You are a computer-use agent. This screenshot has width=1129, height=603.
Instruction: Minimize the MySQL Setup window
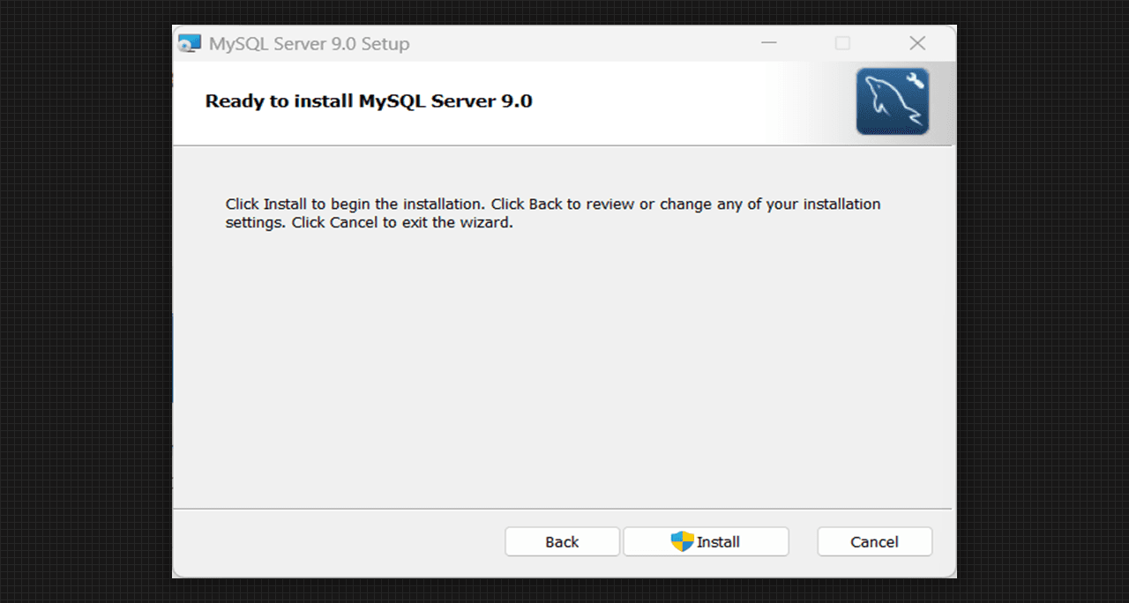point(769,43)
